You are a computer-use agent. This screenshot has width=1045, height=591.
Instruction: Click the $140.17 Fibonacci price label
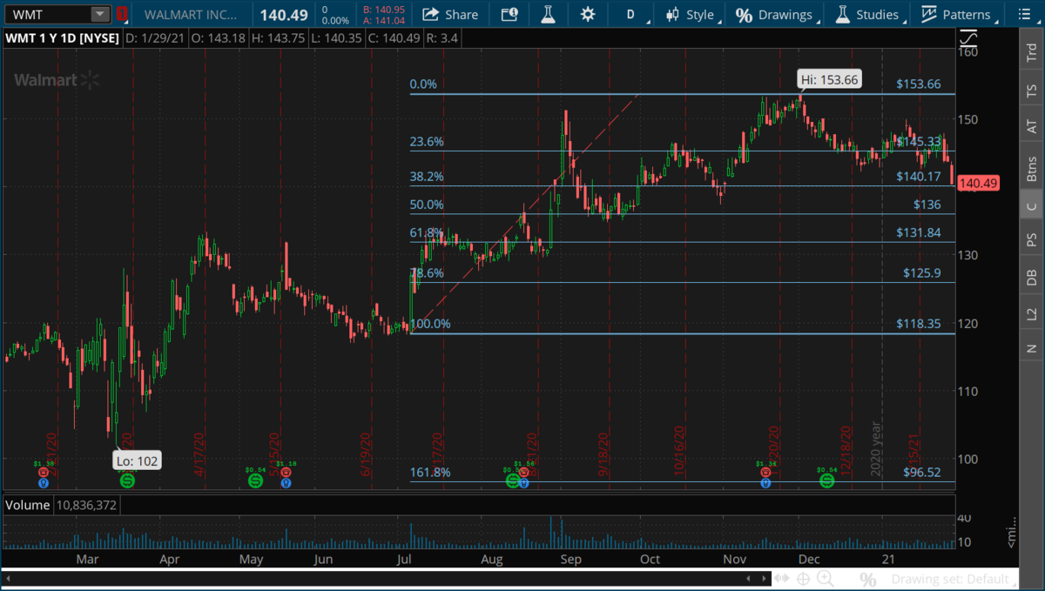(919, 177)
